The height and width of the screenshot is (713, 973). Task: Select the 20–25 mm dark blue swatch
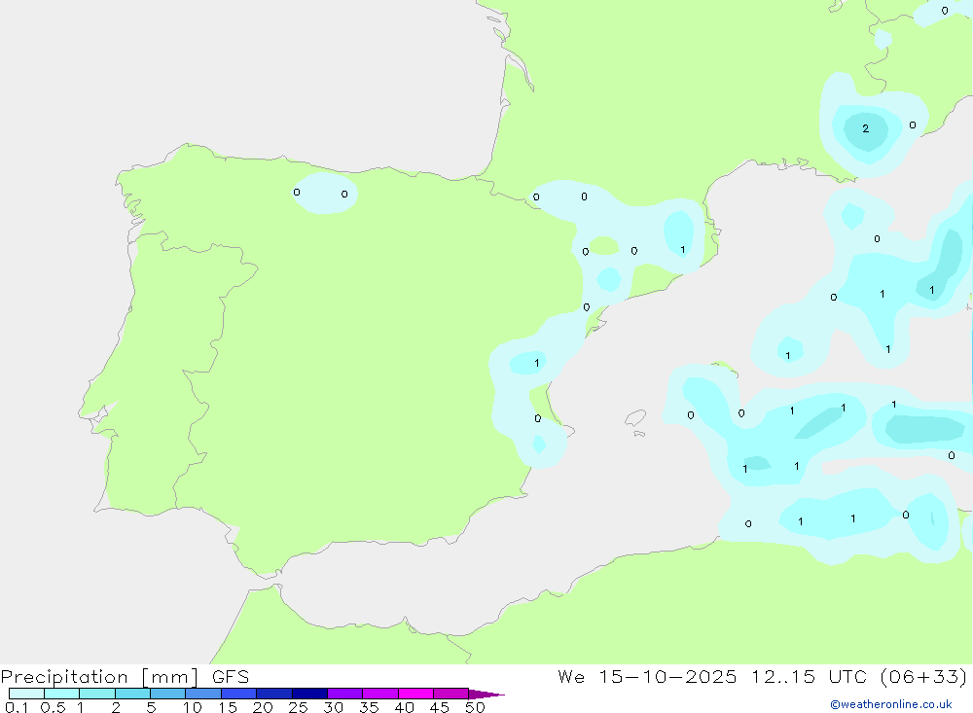(274, 694)
